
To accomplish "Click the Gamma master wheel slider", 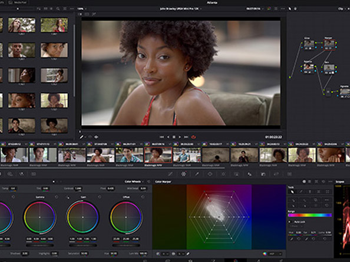I will pos(39,246).
